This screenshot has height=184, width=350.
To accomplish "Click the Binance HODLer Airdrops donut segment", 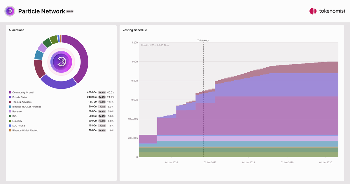I will (x=38, y=55).
